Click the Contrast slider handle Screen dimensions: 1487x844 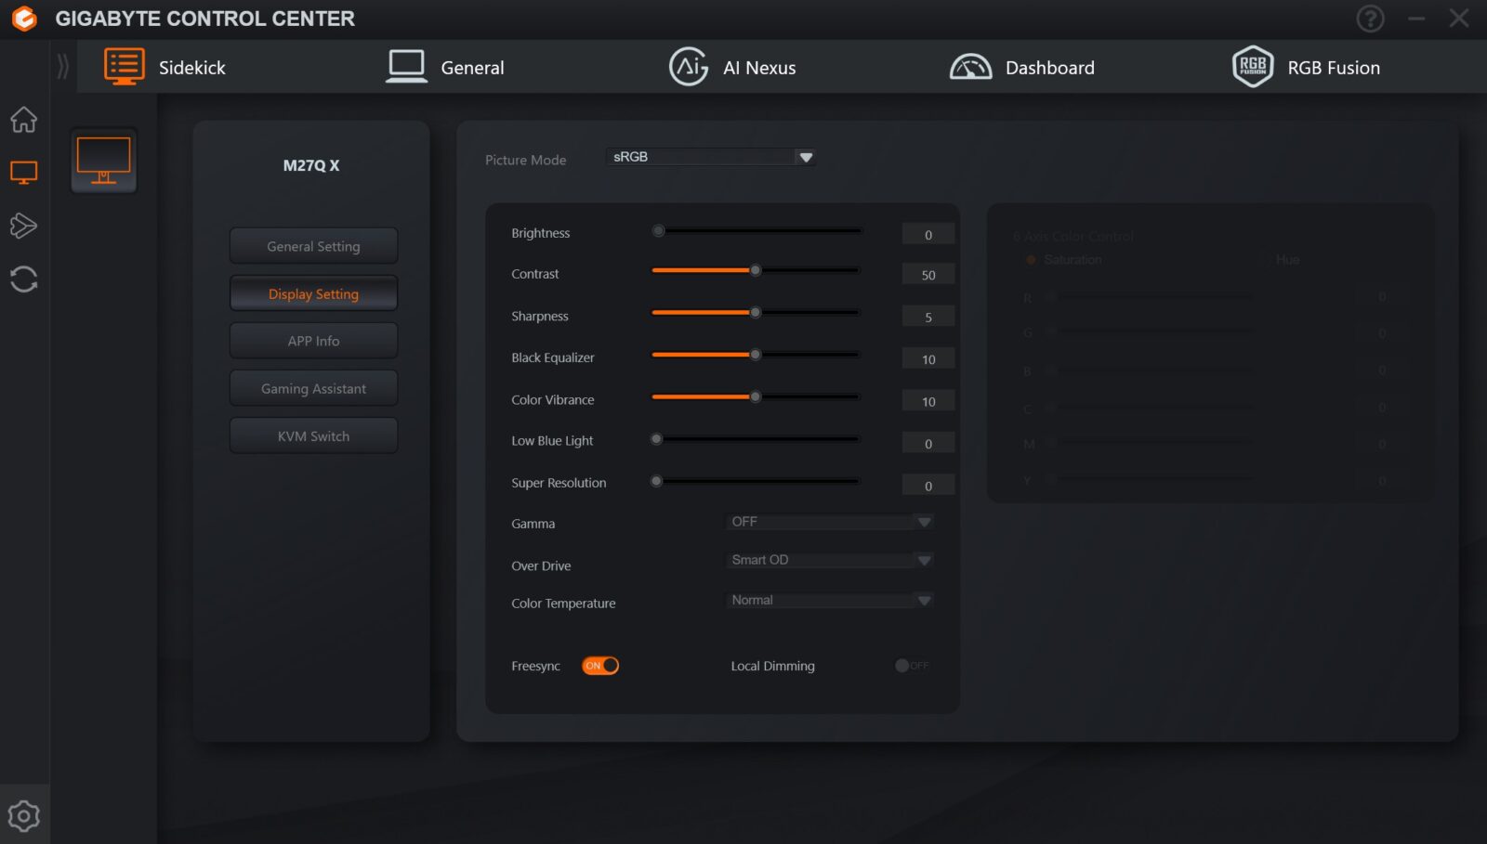[x=756, y=271]
